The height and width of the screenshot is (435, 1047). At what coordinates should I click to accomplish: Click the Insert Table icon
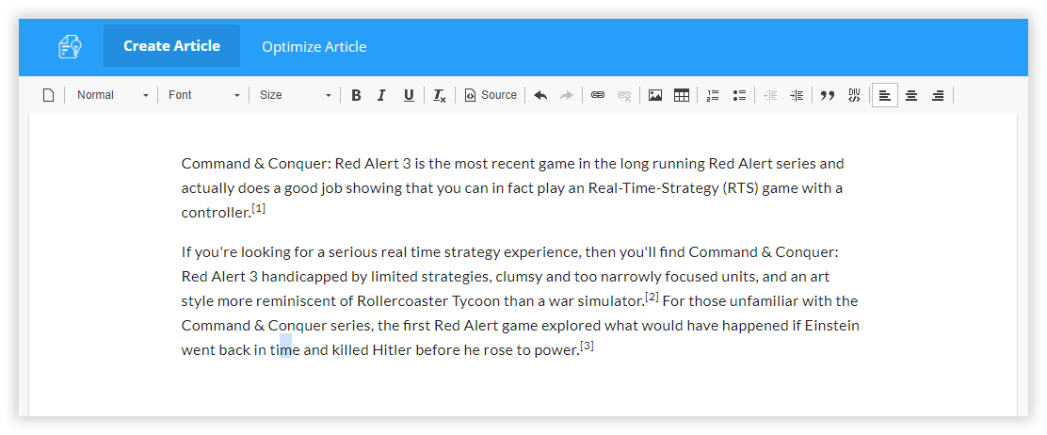coord(681,95)
